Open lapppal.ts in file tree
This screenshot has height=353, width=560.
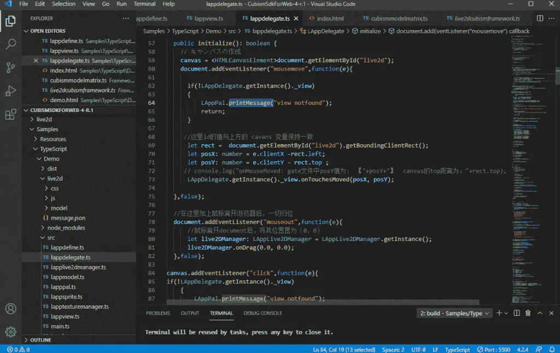pyautogui.click(x=63, y=287)
